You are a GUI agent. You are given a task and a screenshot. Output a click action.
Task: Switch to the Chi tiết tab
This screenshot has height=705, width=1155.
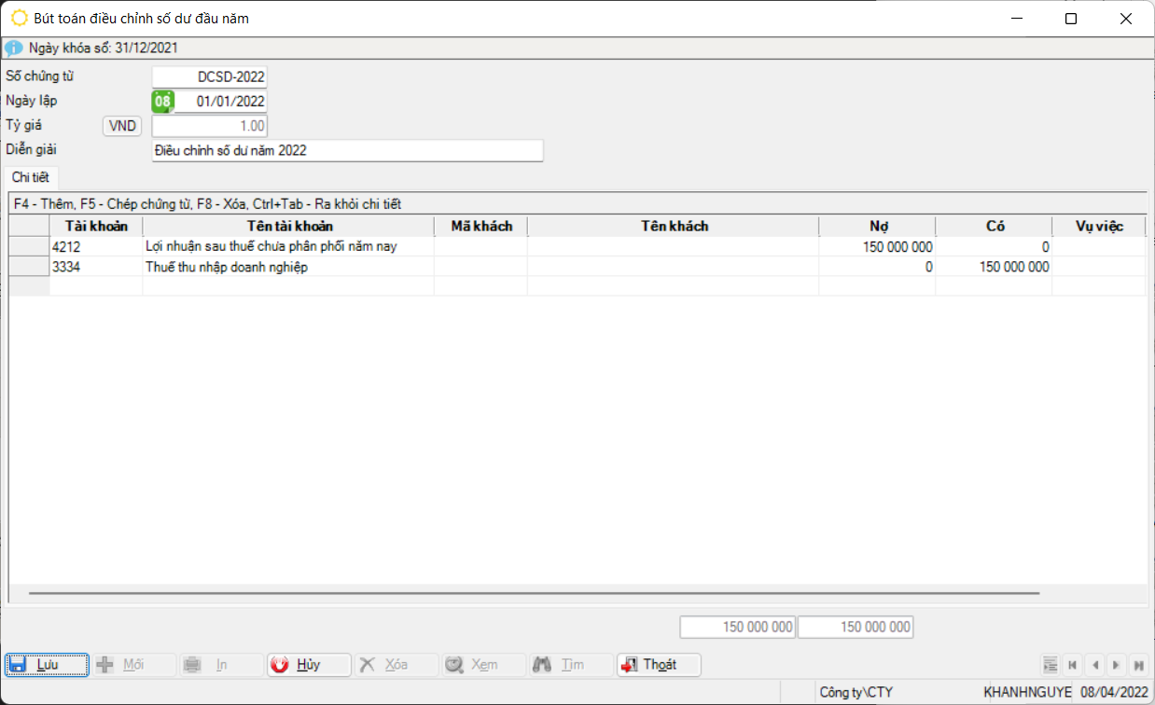click(31, 178)
